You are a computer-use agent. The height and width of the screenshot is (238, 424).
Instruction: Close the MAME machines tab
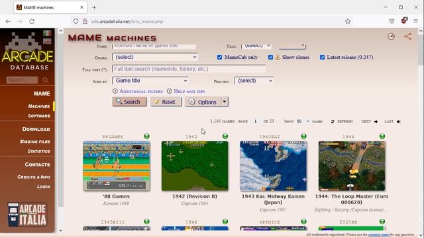[81, 7]
